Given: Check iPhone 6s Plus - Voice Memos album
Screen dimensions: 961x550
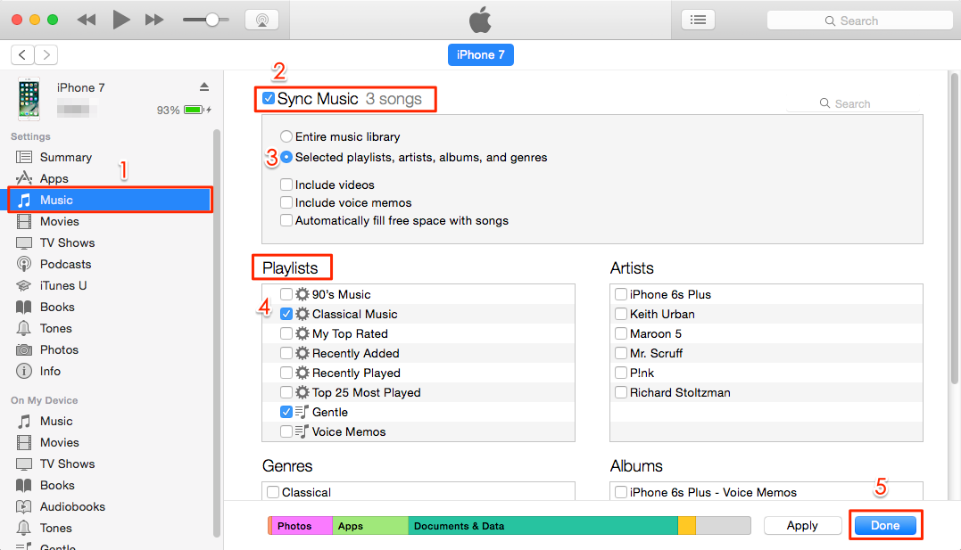Looking at the screenshot, I should (x=621, y=492).
